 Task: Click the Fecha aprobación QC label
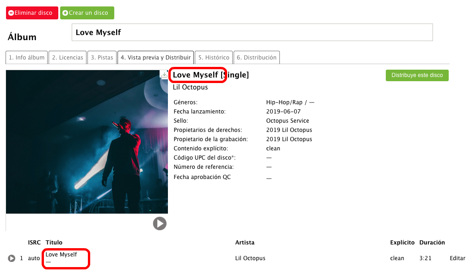click(x=202, y=177)
